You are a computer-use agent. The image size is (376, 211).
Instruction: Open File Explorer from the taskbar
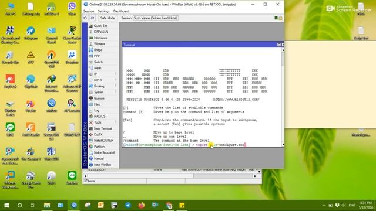pyautogui.click(x=47, y=205)
